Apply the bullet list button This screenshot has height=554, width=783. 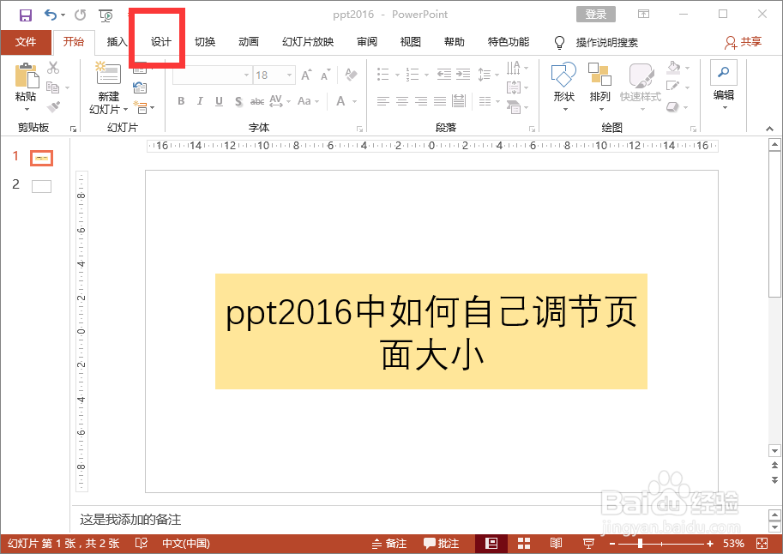(383, 75)
